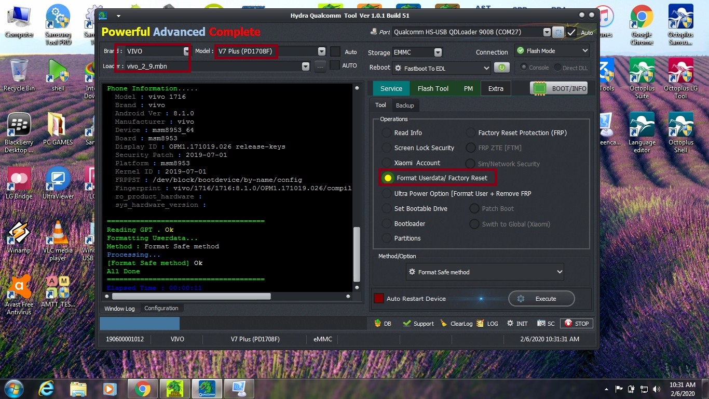Click the Support checkmark icon

coord(407,324)
